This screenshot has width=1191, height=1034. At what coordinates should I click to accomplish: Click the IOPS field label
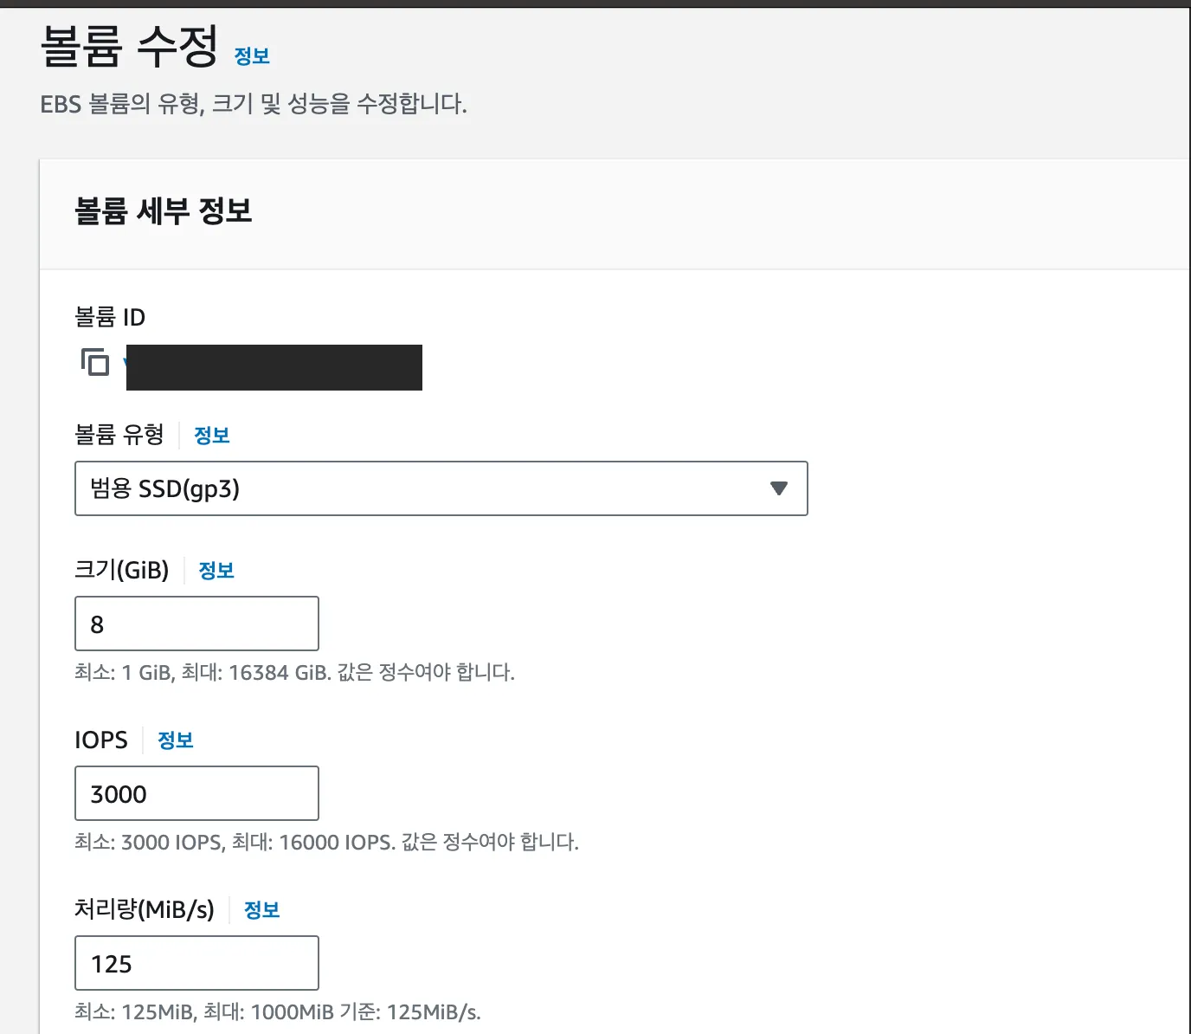(x=101, y=740)
